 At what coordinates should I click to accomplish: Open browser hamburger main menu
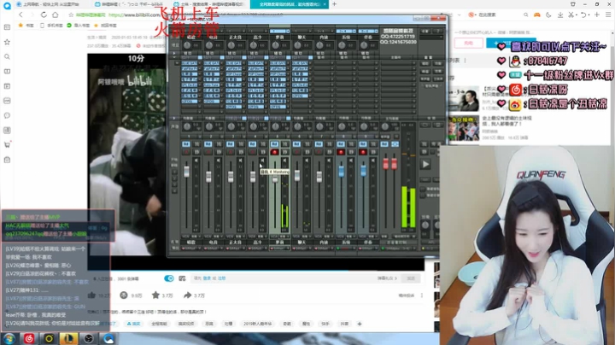608,15
